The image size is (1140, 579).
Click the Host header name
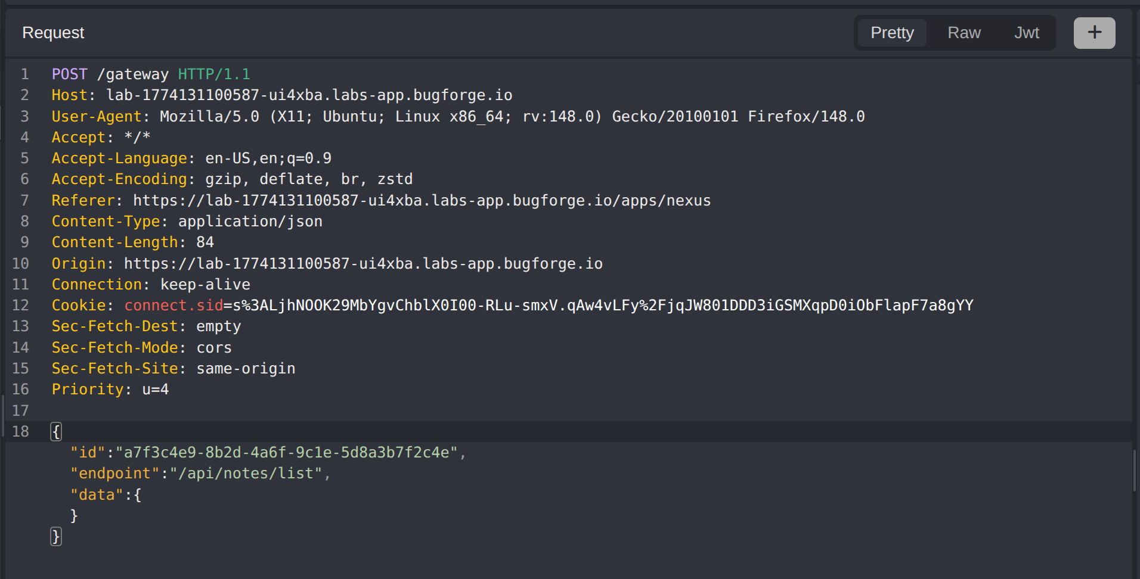[x=69, y=95]
